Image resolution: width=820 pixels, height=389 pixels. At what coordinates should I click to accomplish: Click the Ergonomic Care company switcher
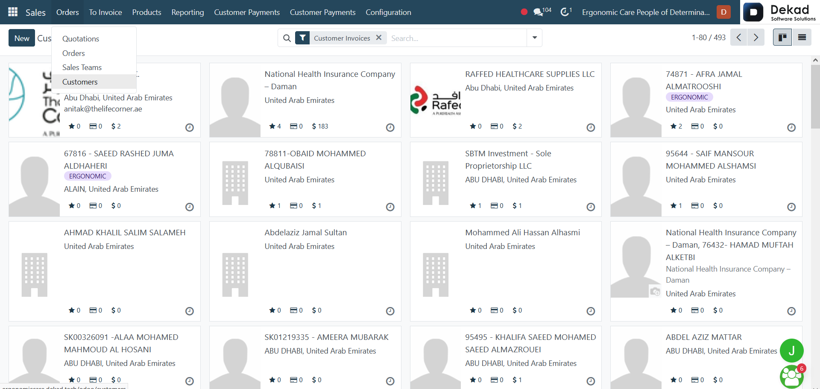[646, 12]
